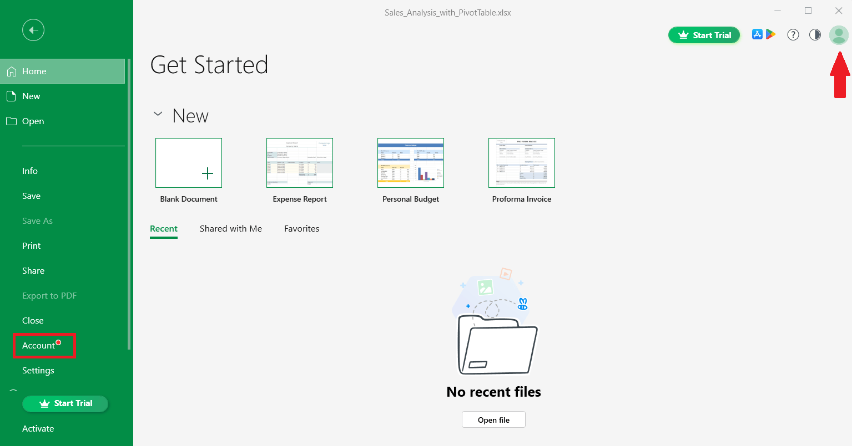852x446 pixels.
Task: Collapse the New templates section chevron
Action: 158,114
